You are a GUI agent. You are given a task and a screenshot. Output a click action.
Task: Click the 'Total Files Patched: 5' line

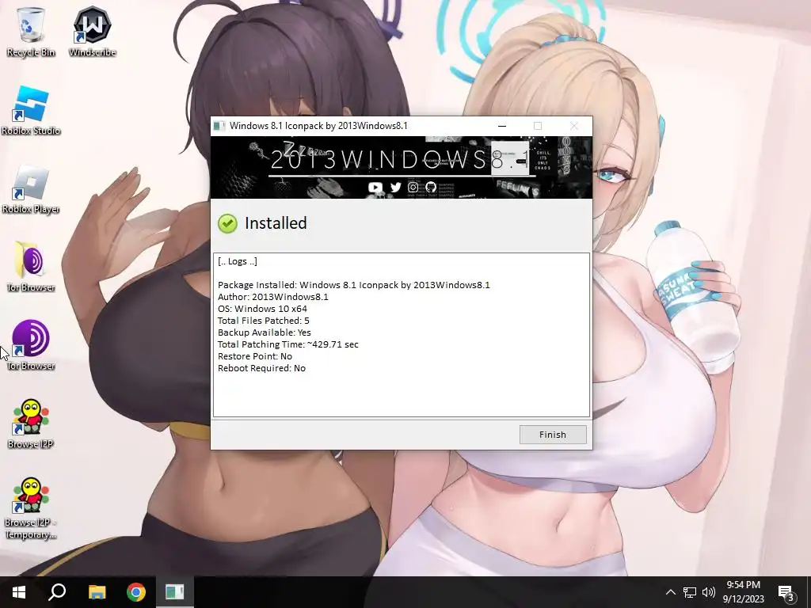click(263, 321)
